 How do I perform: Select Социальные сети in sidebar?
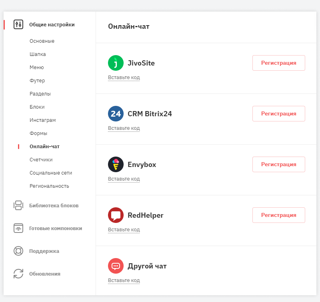(51, 173)
